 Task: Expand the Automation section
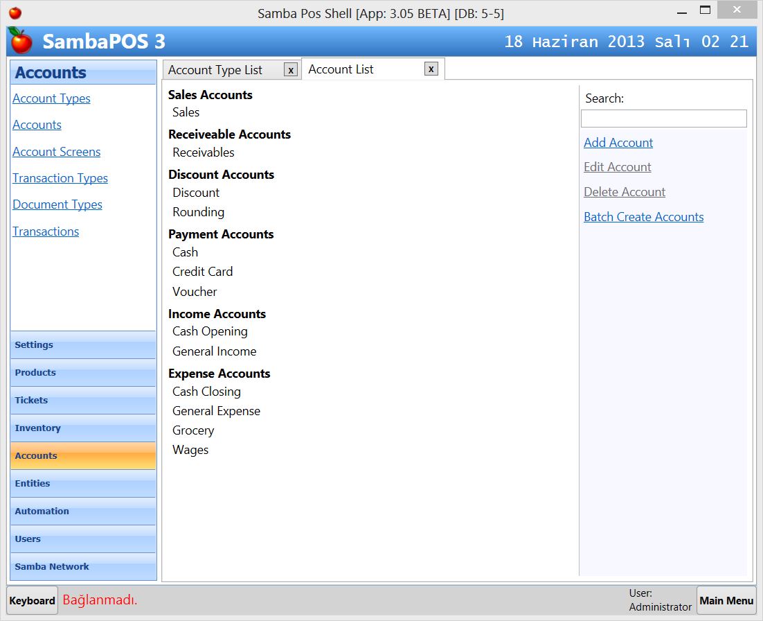coord(83,511)
